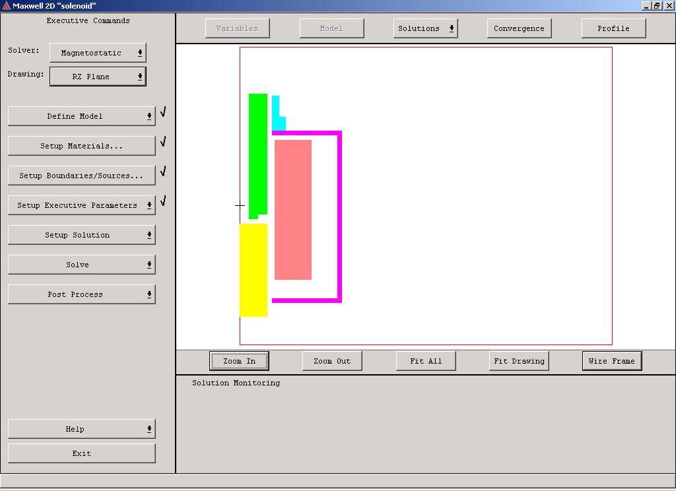Open the Define Model menu
The image size is (676, 491).
pos(81,116)
